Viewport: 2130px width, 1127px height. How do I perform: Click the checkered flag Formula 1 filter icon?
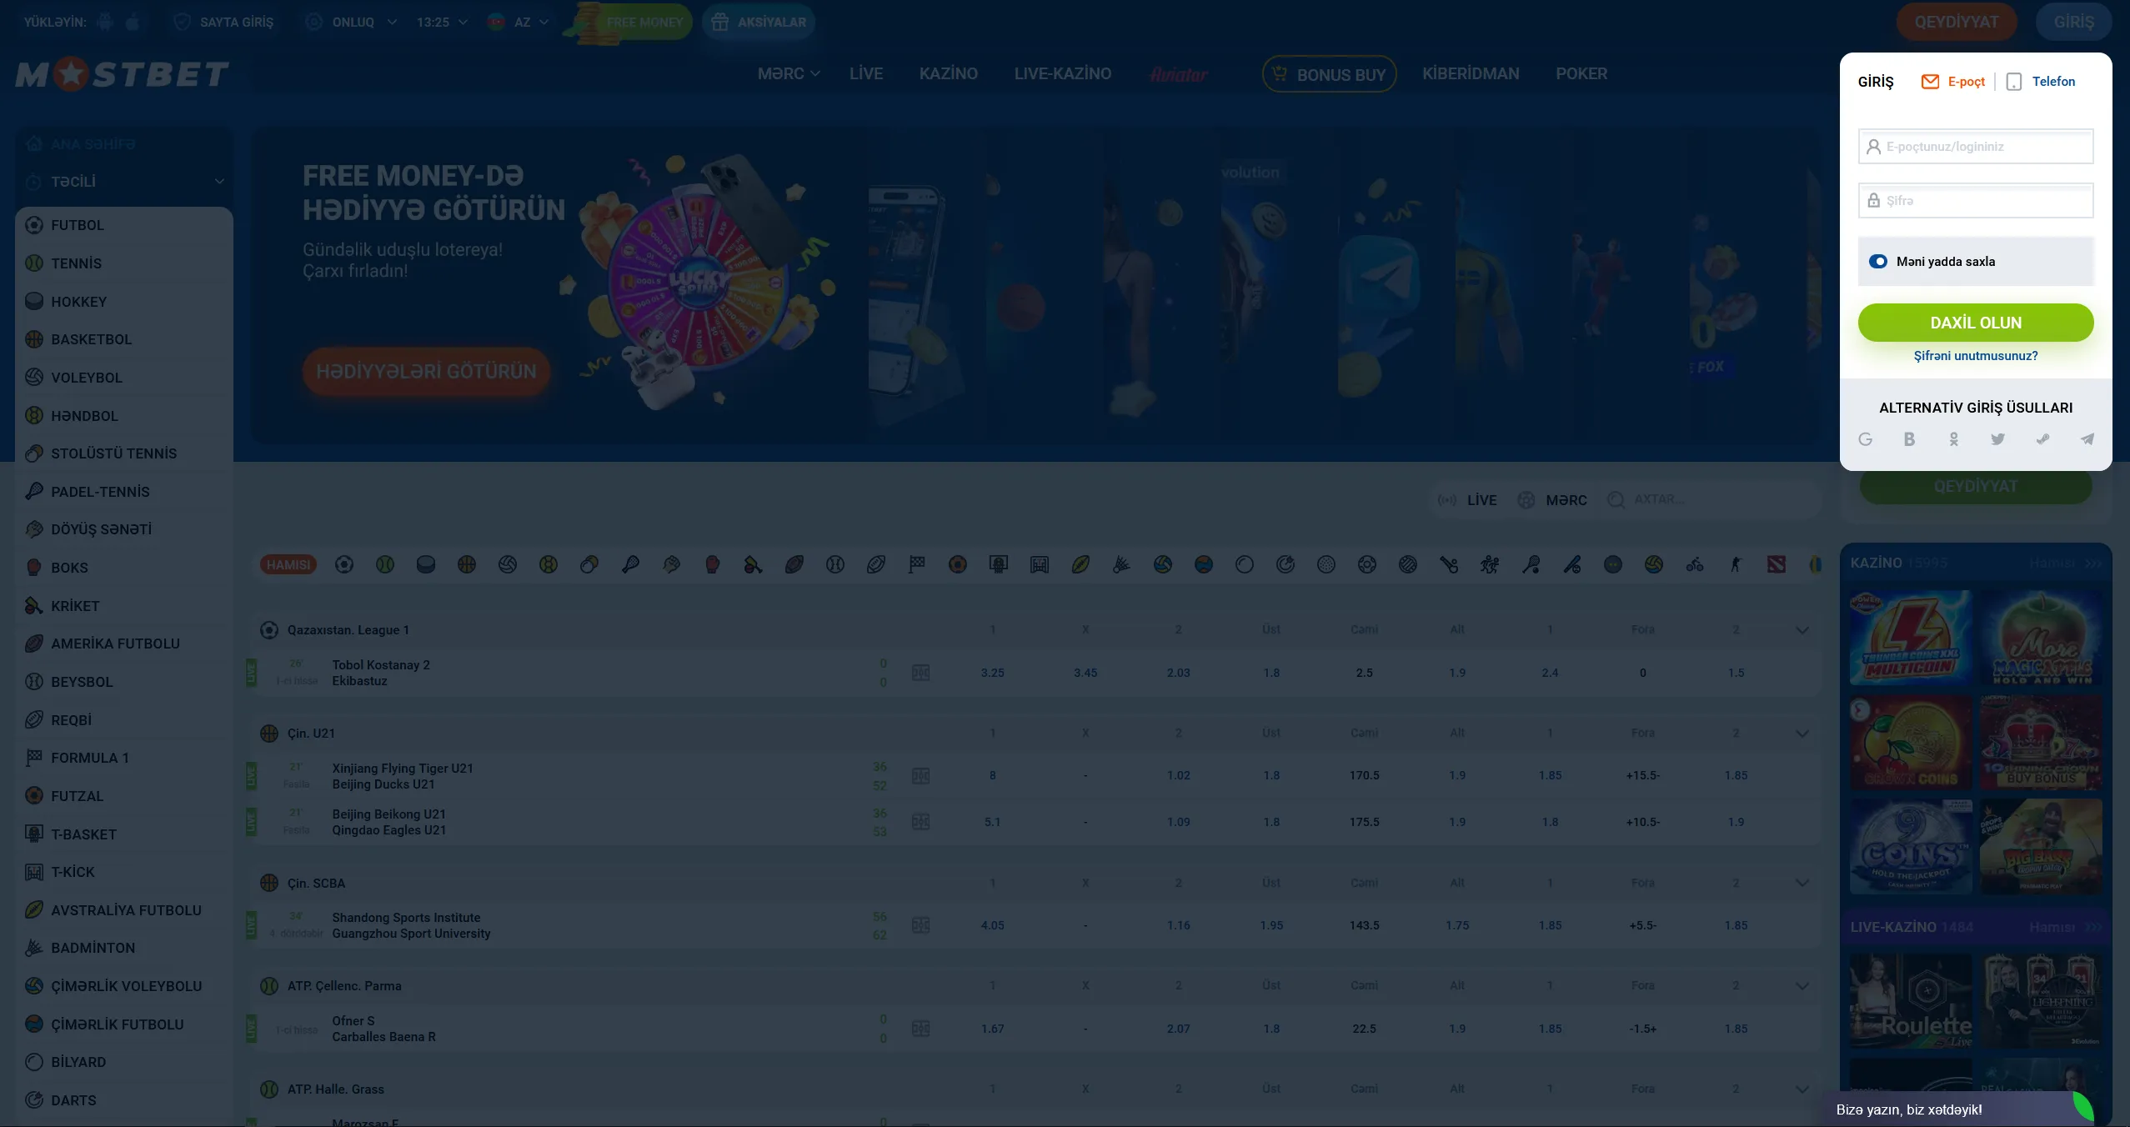click(917, 564)
